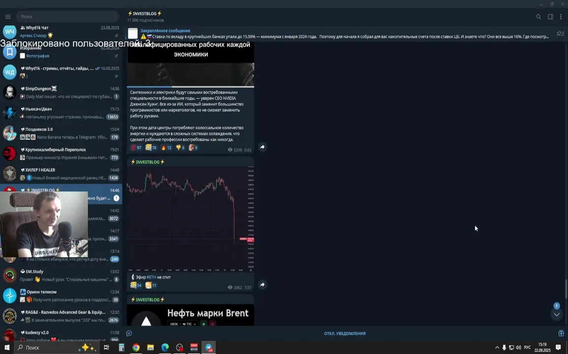Click the #ETH hashtag link
Viewport: 568px width, 354px height.
click(x=152, y=277)
